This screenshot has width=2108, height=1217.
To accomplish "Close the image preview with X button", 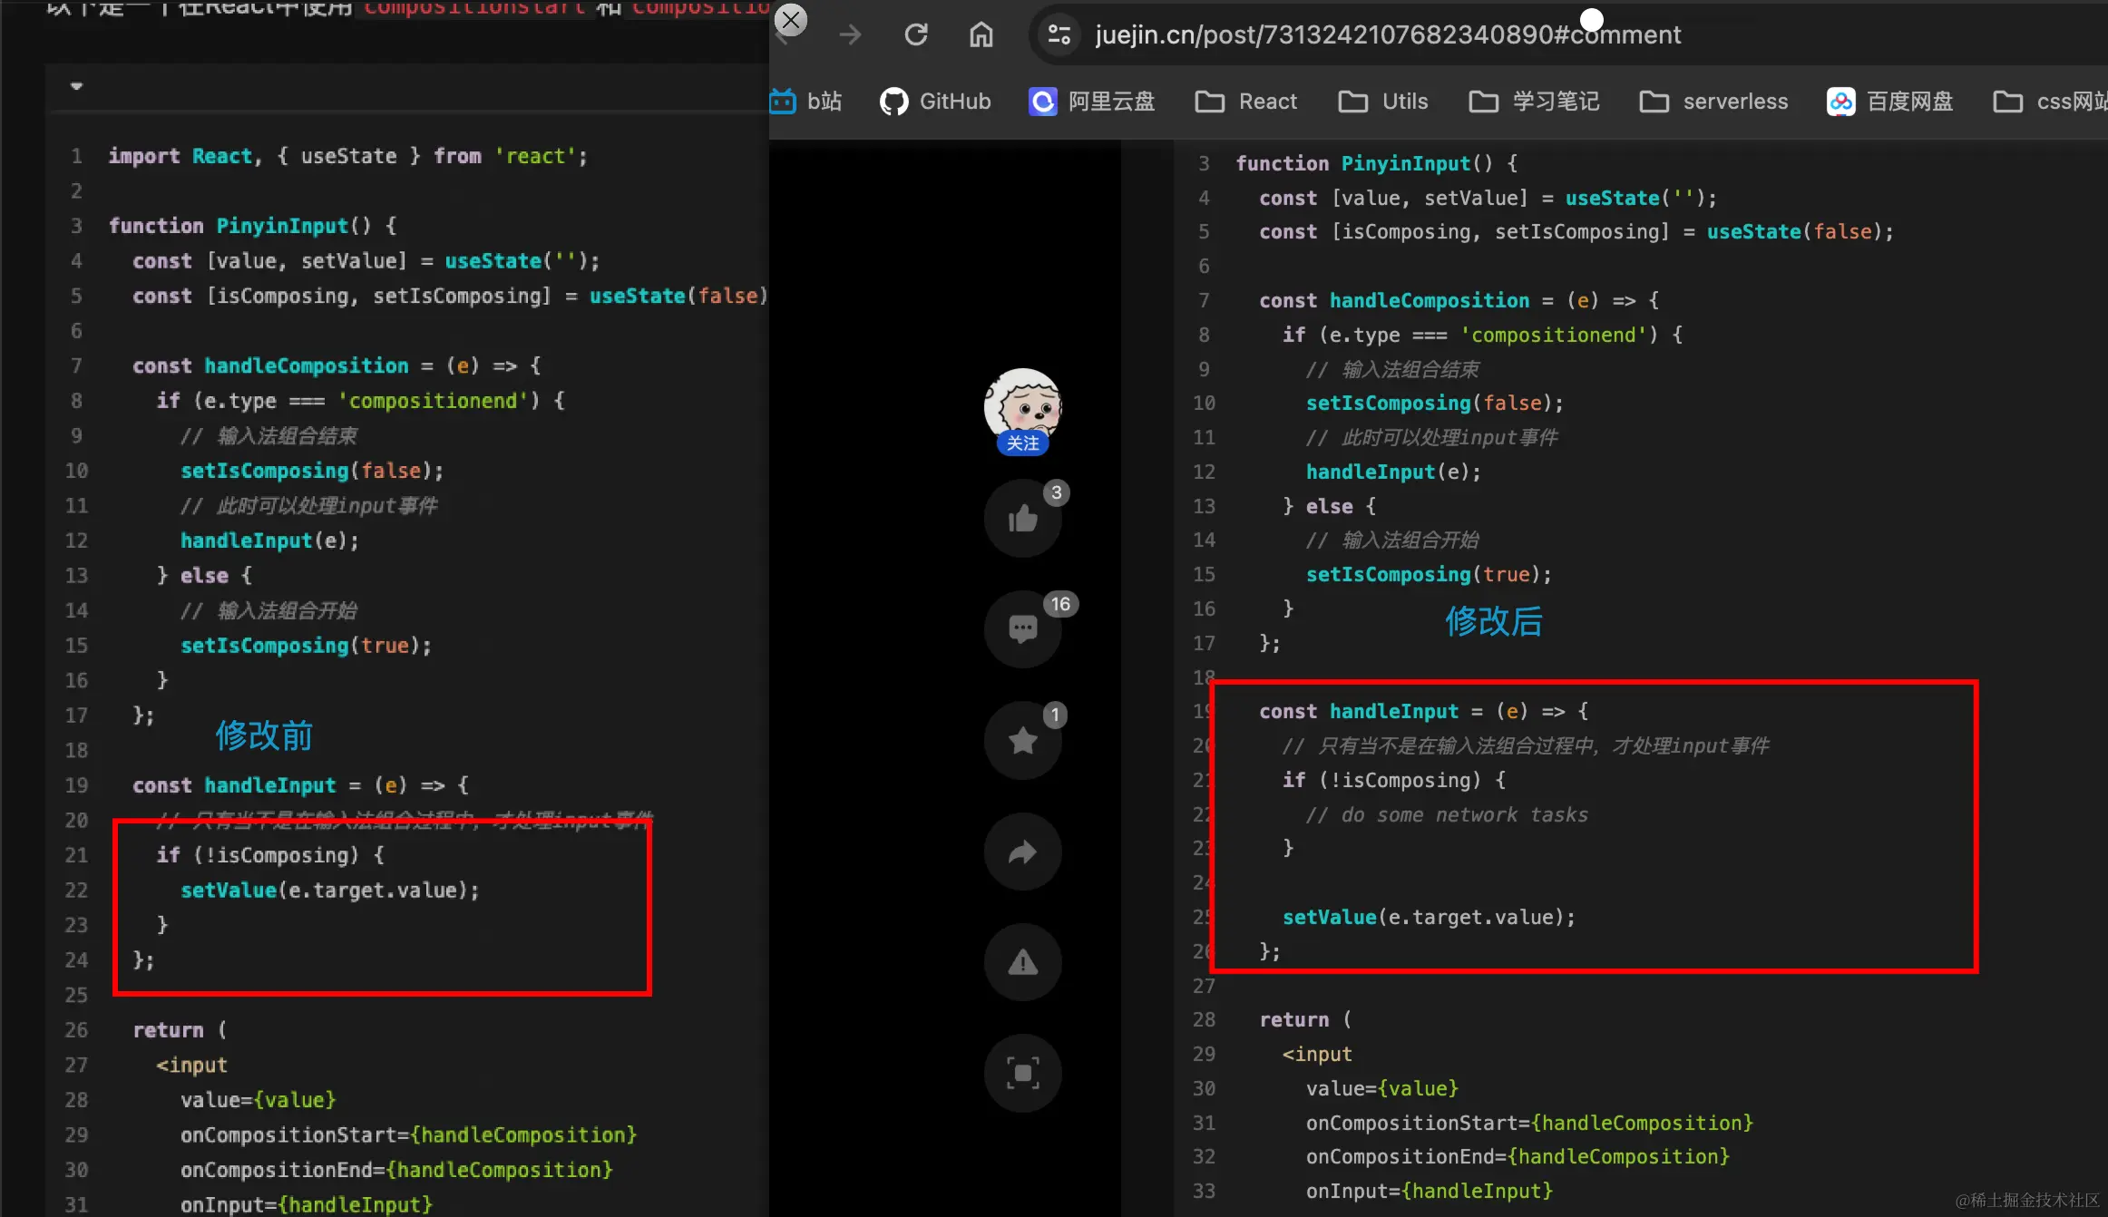I will (791, 20).
